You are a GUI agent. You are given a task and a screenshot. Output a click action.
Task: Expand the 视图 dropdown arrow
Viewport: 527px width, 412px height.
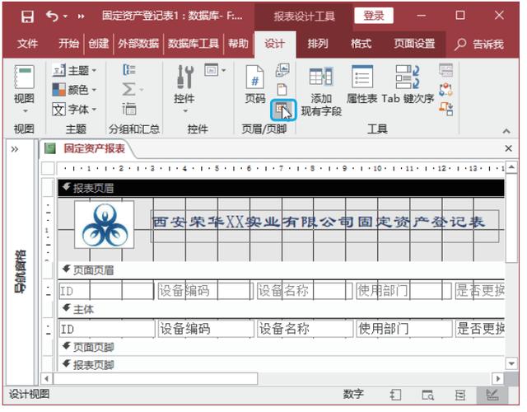coord(26,111)
